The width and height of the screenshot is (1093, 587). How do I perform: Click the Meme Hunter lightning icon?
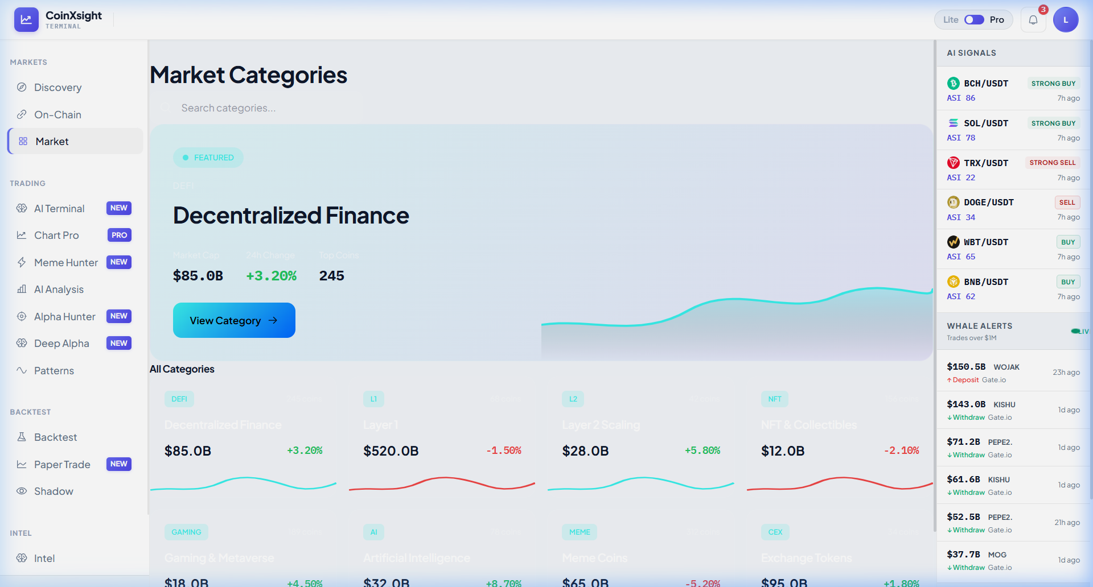coord(22,262)
